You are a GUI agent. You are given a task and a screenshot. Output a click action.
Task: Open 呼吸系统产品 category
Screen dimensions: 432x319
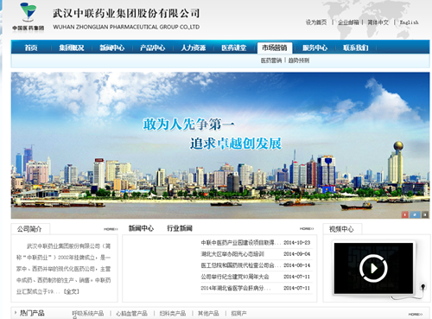[x=88, y=313]
